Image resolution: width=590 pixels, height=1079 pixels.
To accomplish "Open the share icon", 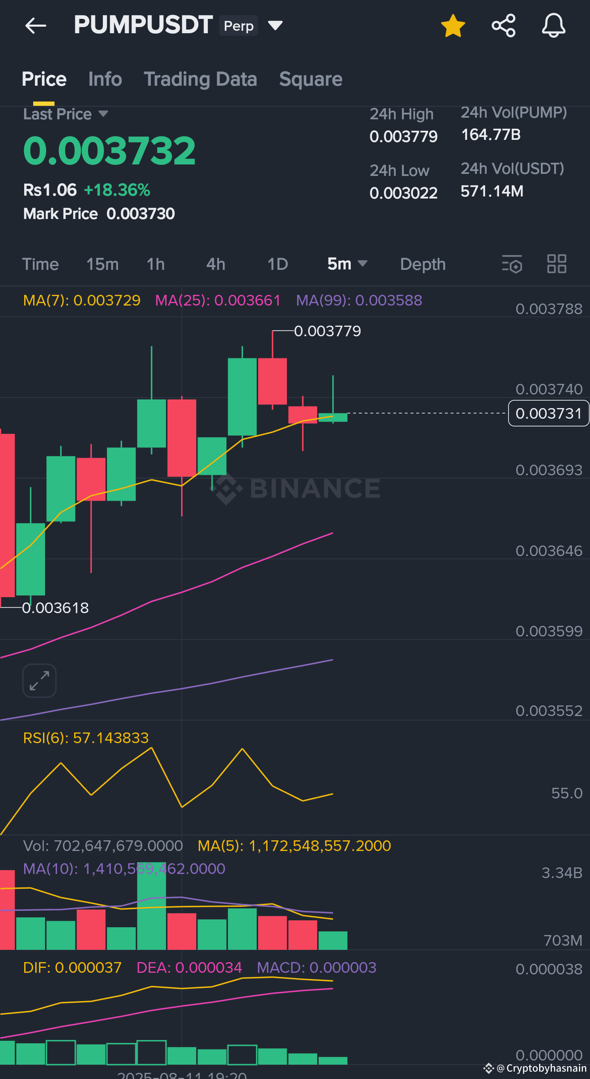I will [x=504, y=26].
